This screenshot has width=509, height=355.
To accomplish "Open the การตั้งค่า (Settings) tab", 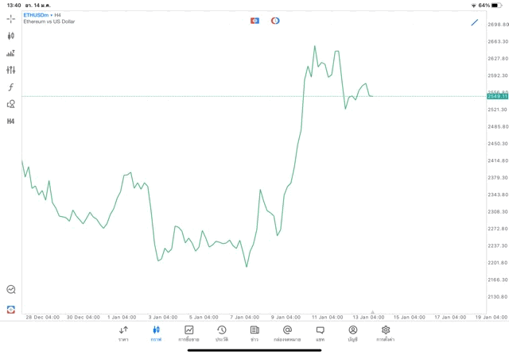I will [386, 334].
